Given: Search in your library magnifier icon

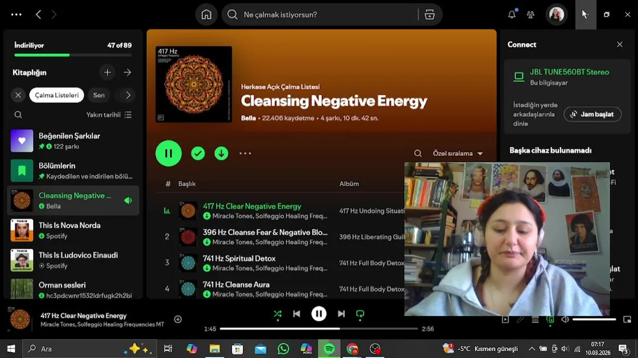Looking at the screenshot, I should pyautogui.click(x=18, y=115).
